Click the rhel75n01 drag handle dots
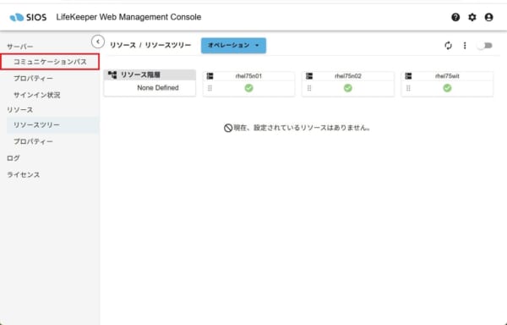 pos(210,88)
